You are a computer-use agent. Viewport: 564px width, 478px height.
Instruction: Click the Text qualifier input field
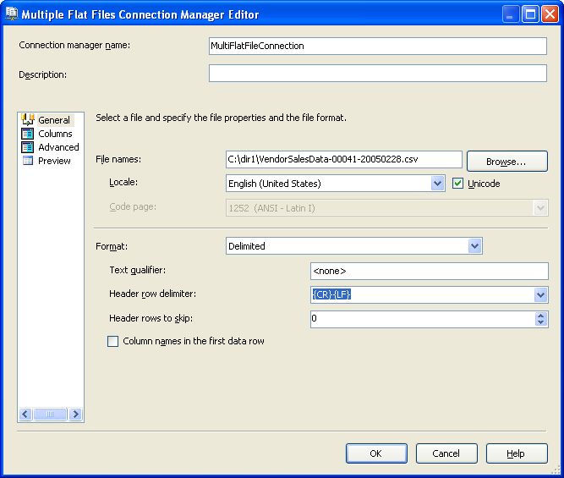point(429,271)
